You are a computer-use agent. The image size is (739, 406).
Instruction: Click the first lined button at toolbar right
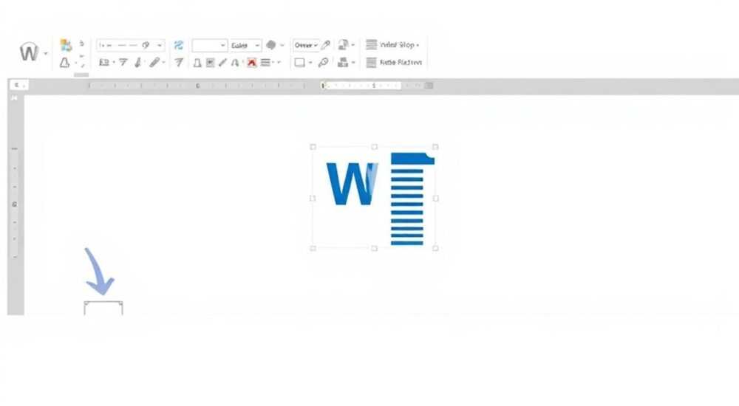(392, 45)
